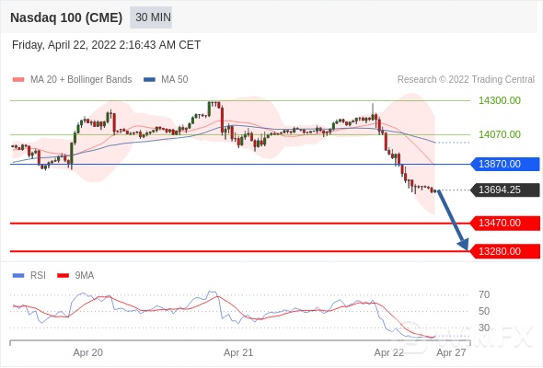This screenshot has height=368, width=543.
Task: Click the Nasdaq 100 (CME) title
Action: pos(66,17)
